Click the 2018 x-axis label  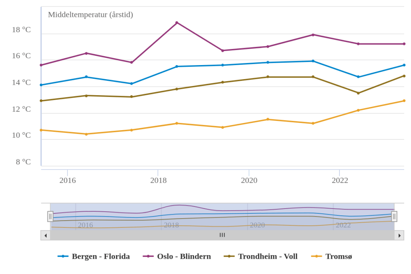click(x=158, y=180)
